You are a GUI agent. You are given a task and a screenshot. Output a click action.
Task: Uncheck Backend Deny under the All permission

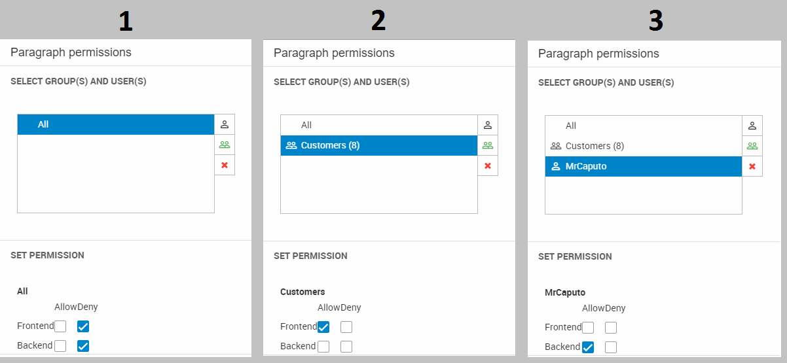pos(83,346)
